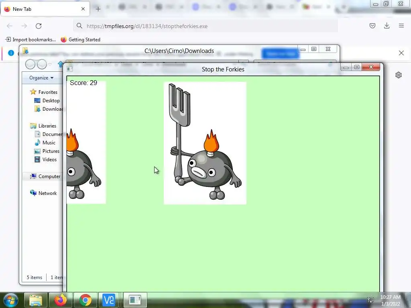Open Music library in Explorer

coord(45,142)
